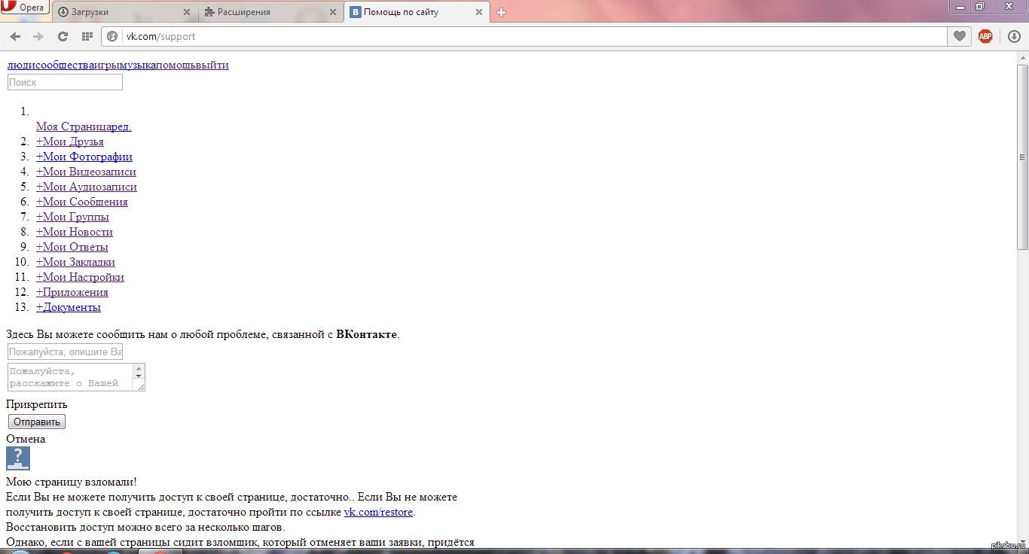Click the blue question mark image
Image resolution: width=1029 pixels, height=554 pixels.
click(18, 458)
